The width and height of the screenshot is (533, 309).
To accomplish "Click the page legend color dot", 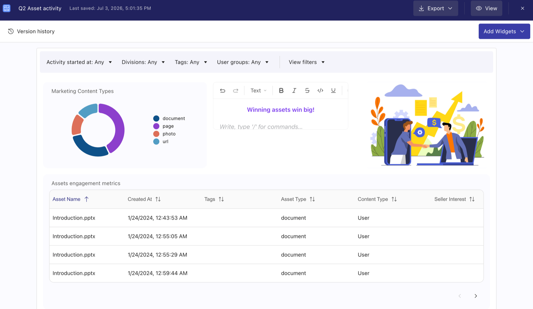I will pyautogui.click(x=156, y=126).
